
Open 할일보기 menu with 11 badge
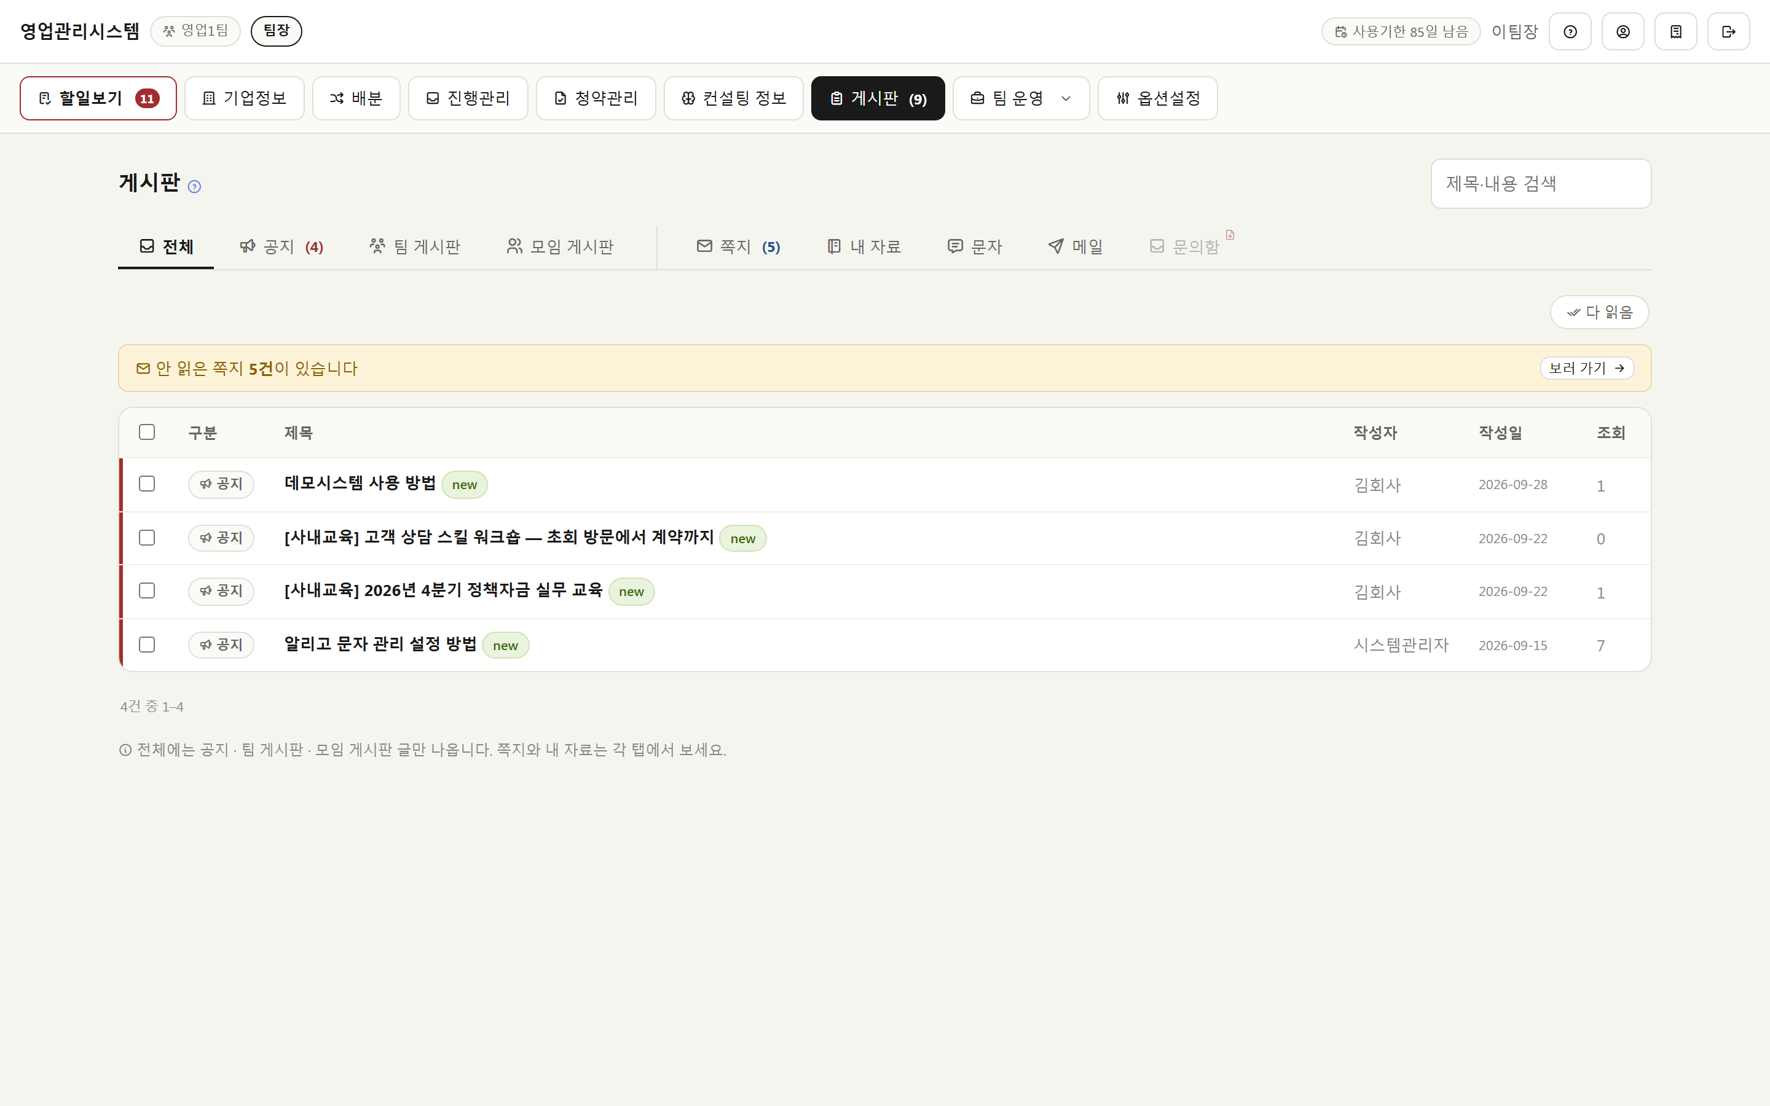click(98, 98)
